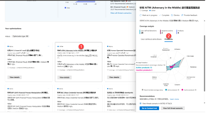
Task: Open the View all threat scenarios link
Action: click(121, 13)
